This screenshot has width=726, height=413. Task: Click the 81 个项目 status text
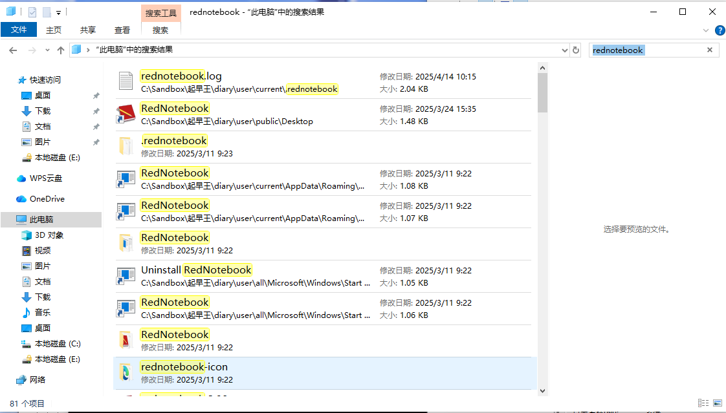click(x=27, y=404)
